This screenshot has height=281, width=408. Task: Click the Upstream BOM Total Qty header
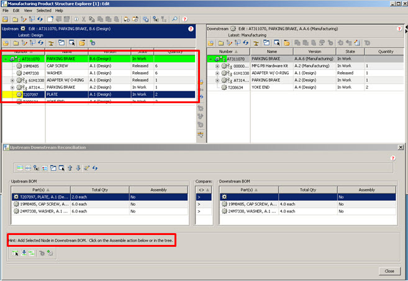pos(99,190)
